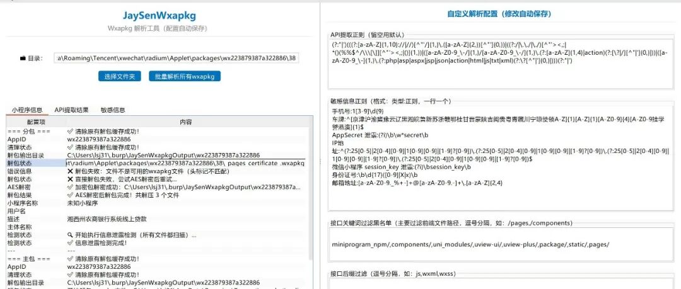681x289 pixels.
Task: Click the checkmark icon in 解包结果 row
Action: coord(71,195)
